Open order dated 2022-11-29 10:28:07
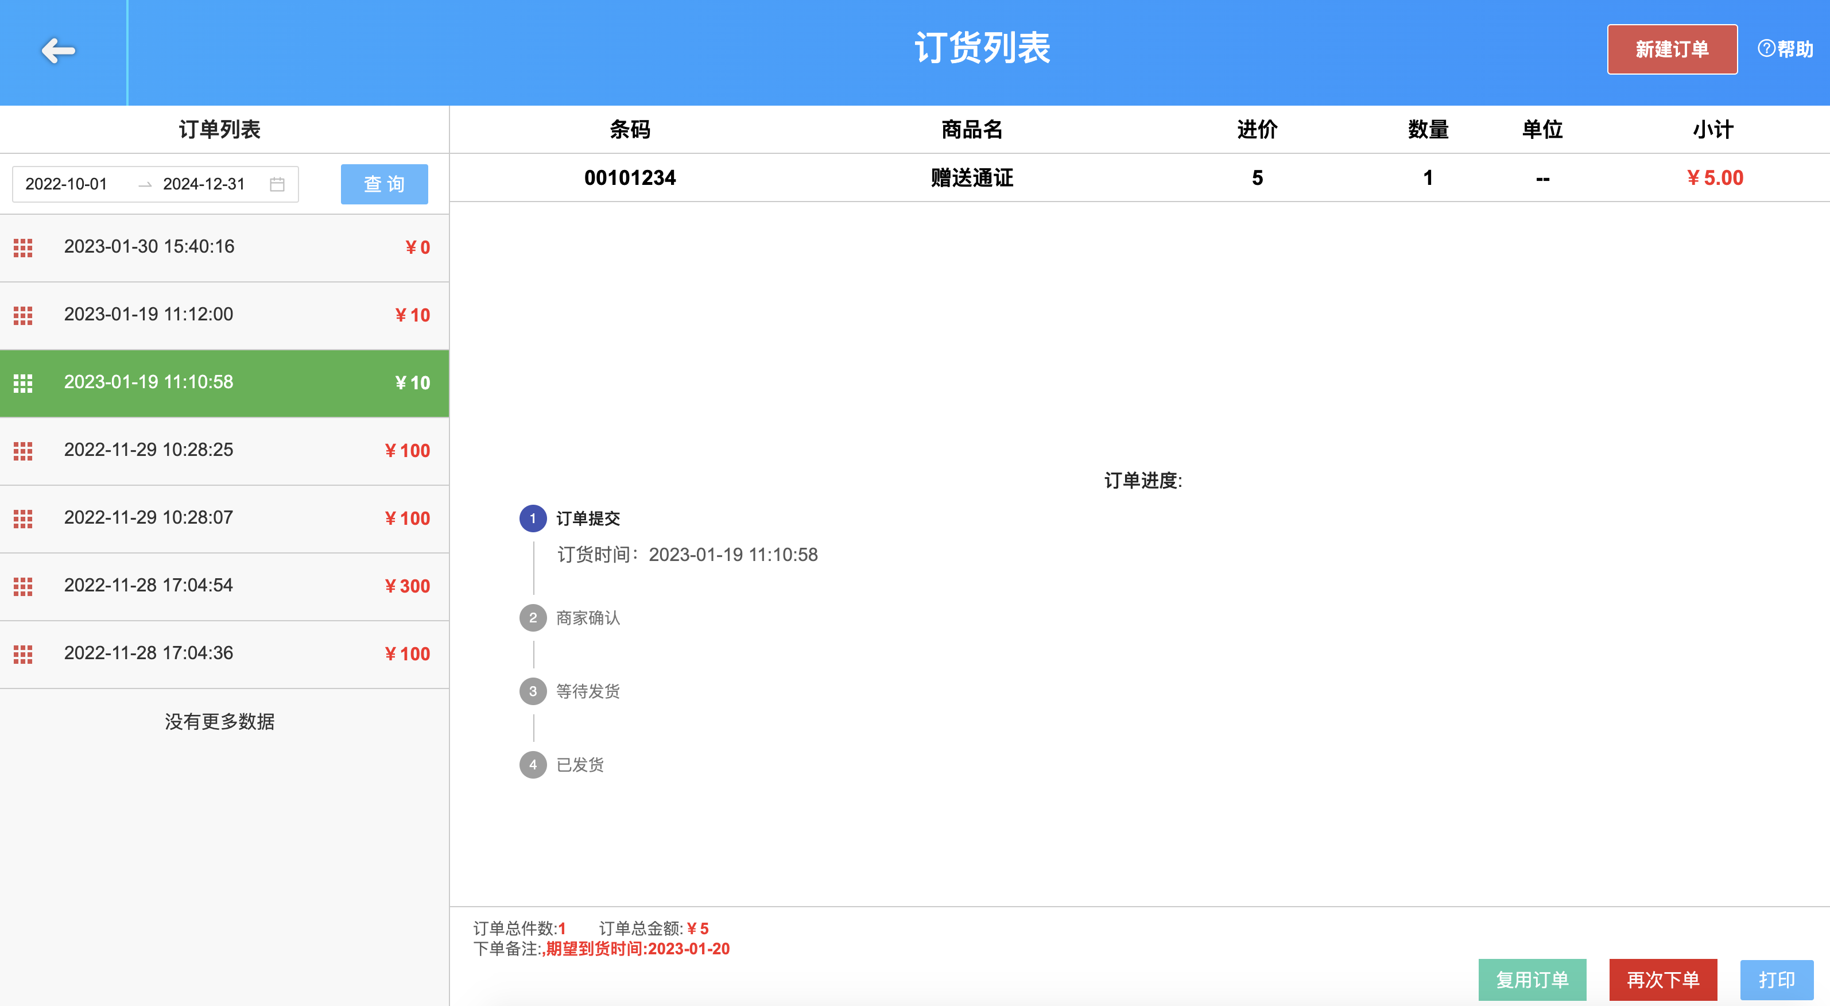 [224, 519]
